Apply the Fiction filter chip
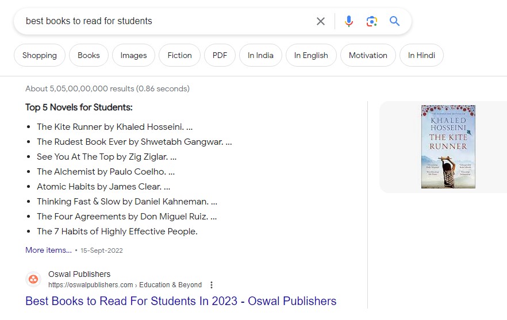Image resolution: width=507 pixels, height=320 pixels. pyautogui.click(x=179, y=55)
